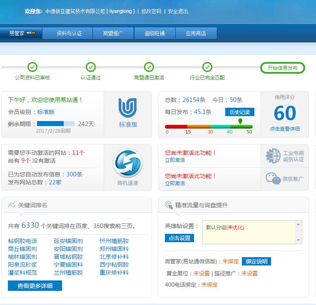Open the keyword 安阳锚固剂
Image resolution: width=316 pixels, height=305 pixels.
[x=68, y=249]
